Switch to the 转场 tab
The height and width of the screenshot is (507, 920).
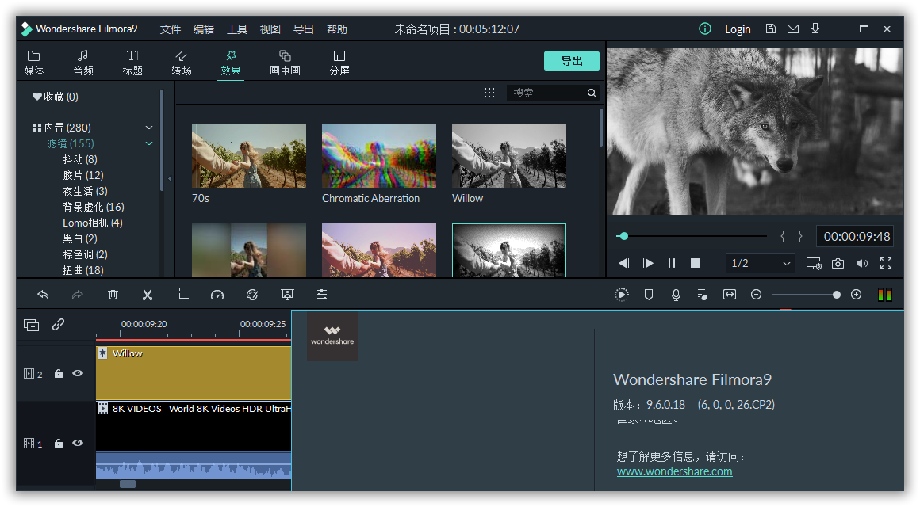tap(182, 63)
